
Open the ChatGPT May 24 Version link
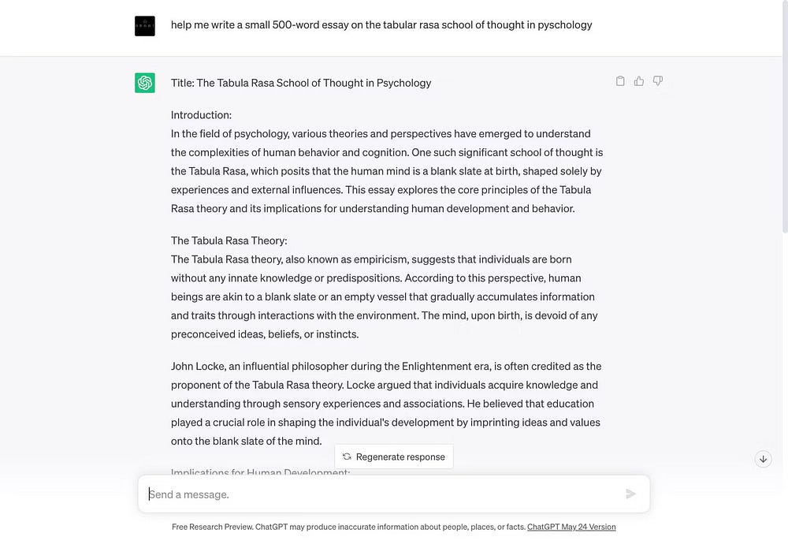(x=571, y=527)
